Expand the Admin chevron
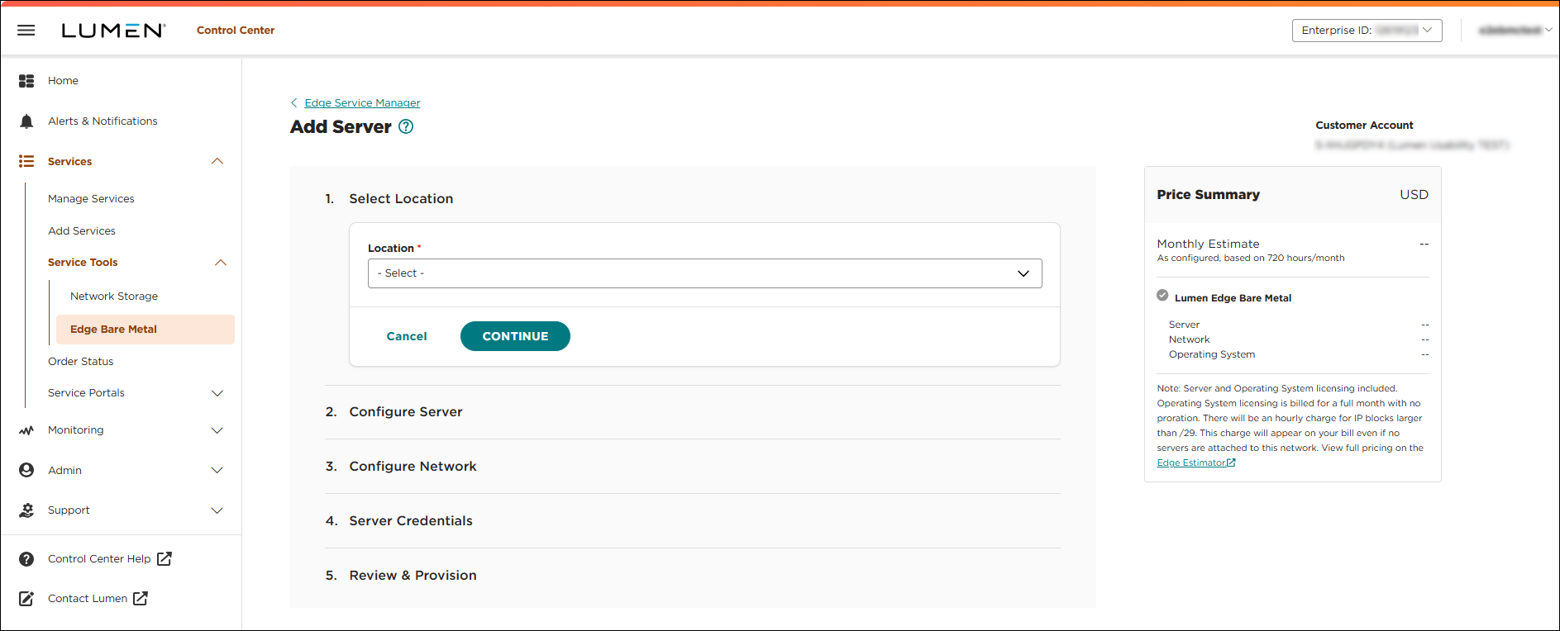Image resolution: width=1560 pixels, height=631 pixels. point(217,470)
